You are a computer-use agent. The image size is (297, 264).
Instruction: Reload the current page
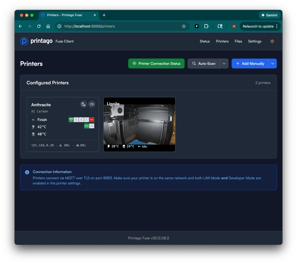tap(39, 26)
